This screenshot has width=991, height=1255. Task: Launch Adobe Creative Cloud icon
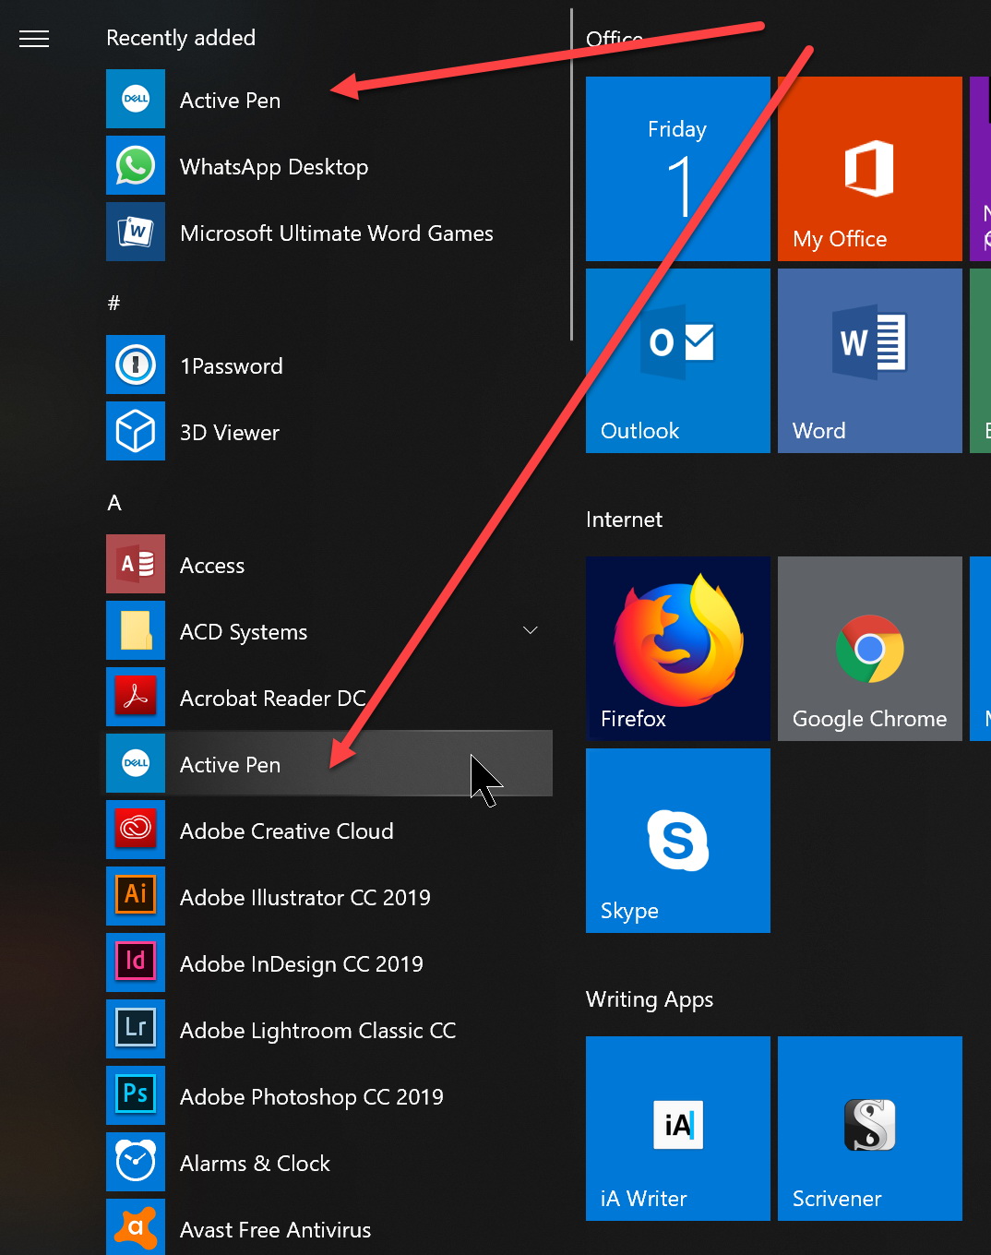click(x=136, y=830)
